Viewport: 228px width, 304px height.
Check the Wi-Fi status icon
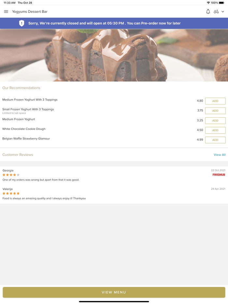pyautogui.click(x=208, y=3)
